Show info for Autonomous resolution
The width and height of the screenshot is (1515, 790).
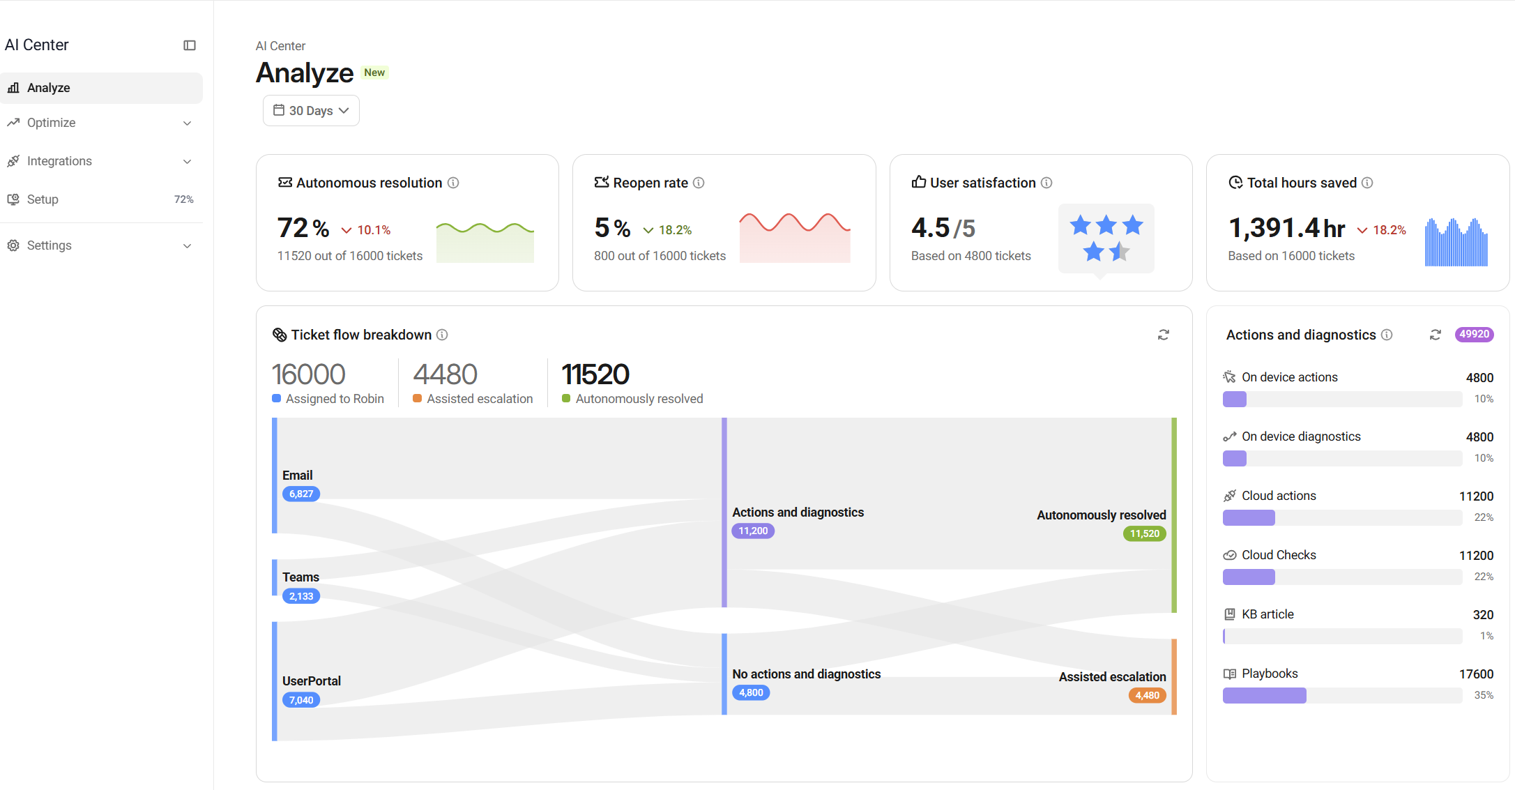[x=453, y=183]
